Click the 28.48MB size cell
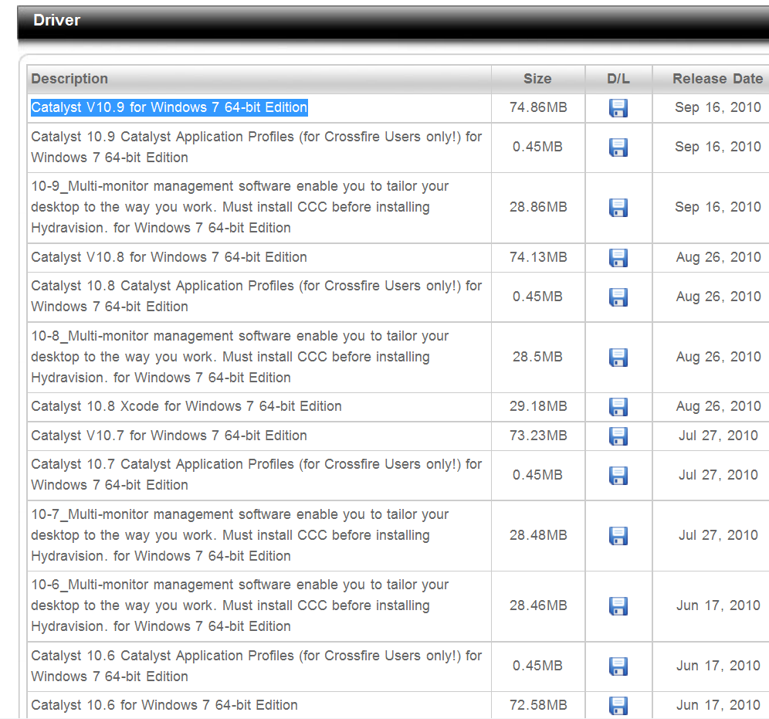The height and width of the screenshot is (719, 769). 538,535
